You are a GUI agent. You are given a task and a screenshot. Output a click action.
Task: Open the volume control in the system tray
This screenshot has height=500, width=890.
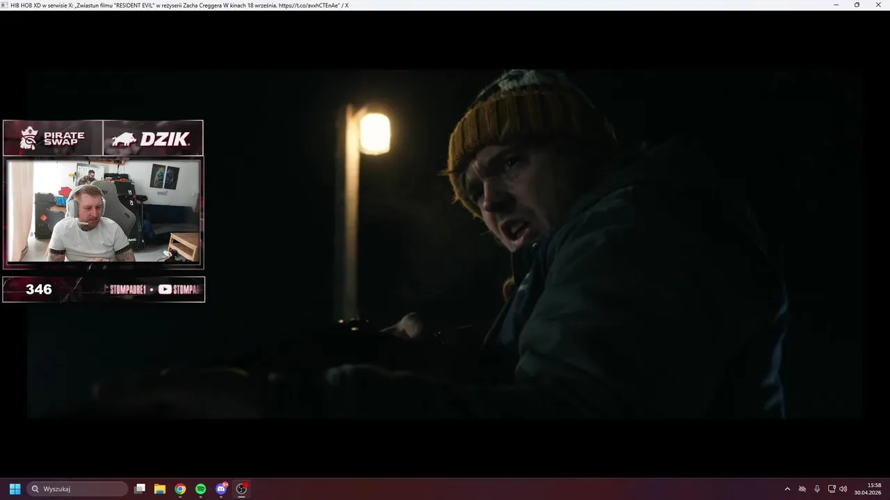point(843,489)
